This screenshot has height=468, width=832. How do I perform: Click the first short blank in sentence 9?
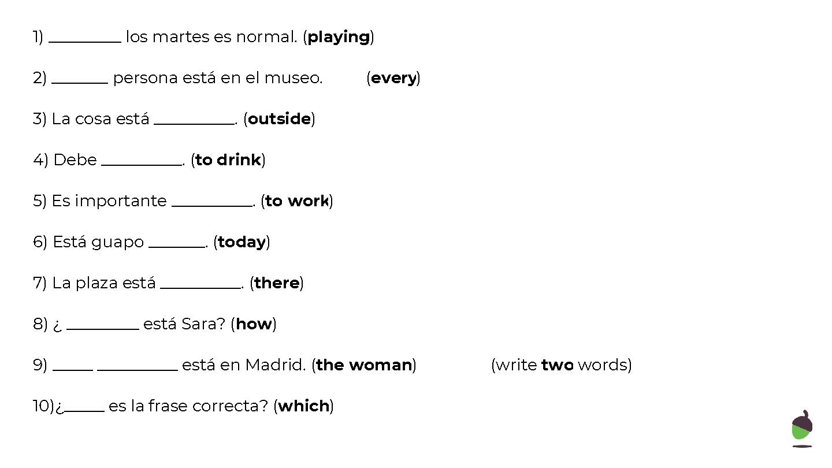click(x=73, y=369)
